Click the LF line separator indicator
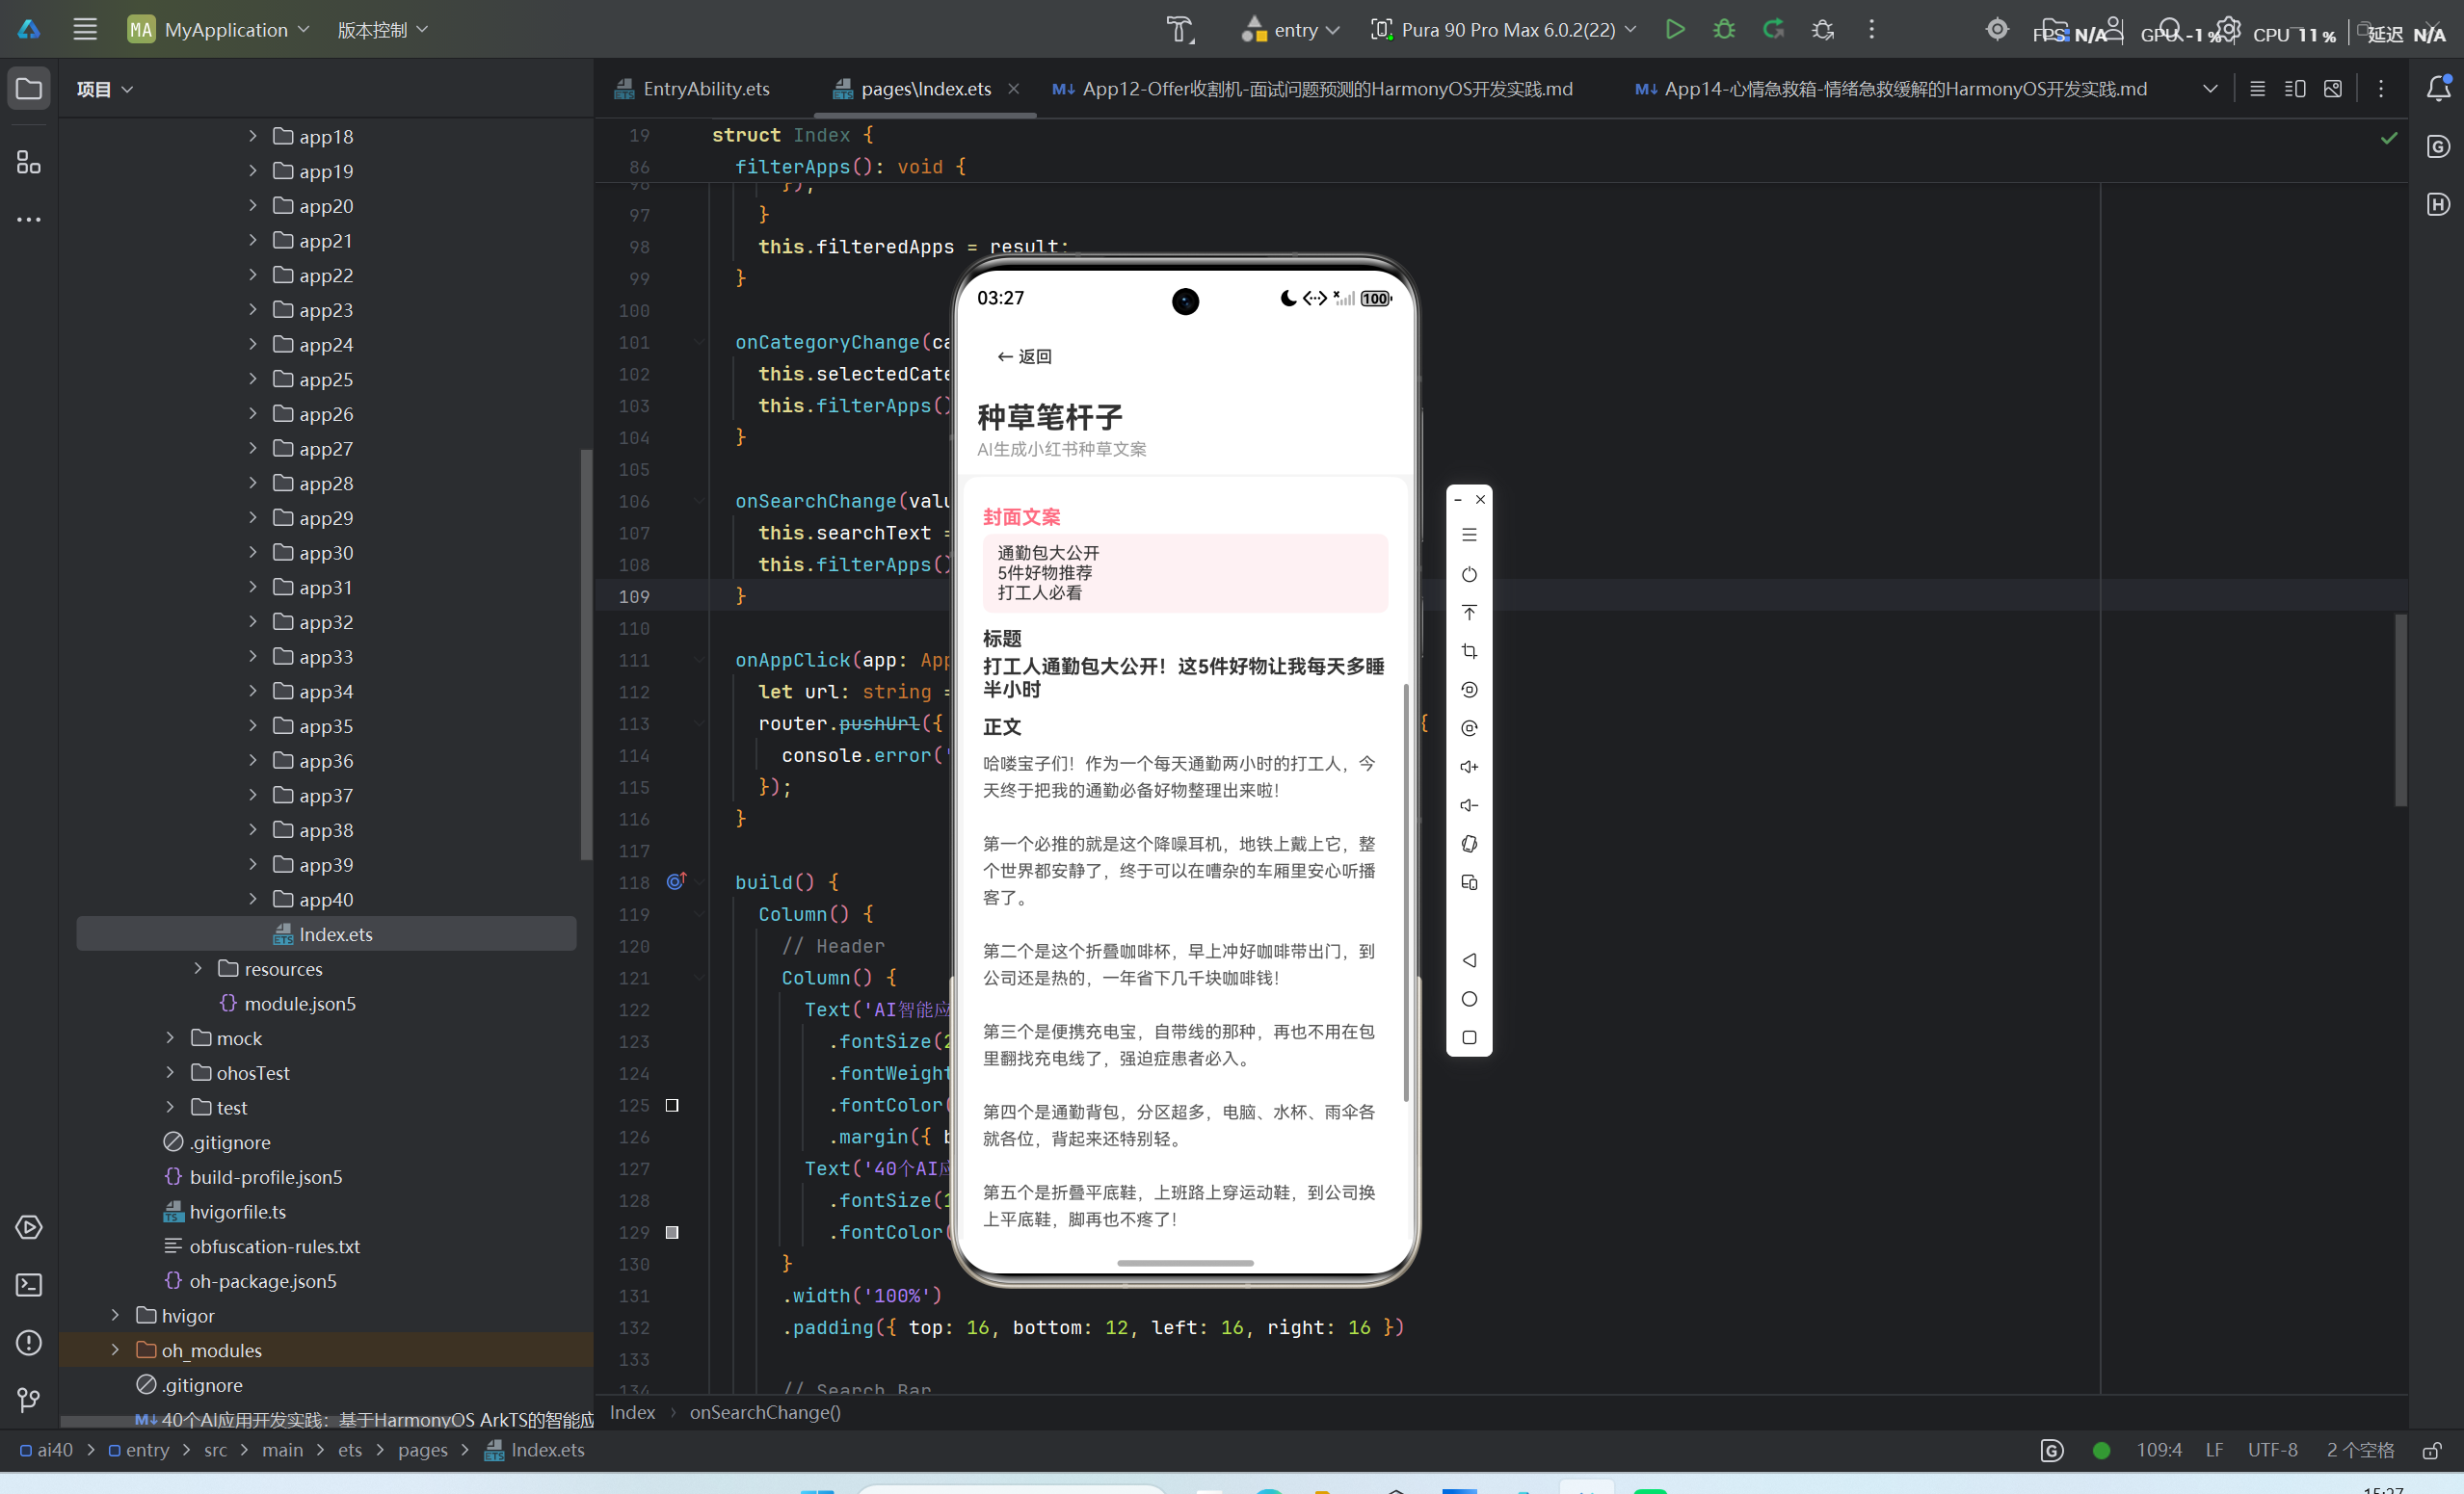The image size is (2464, 1494). coord(2214,1450)
